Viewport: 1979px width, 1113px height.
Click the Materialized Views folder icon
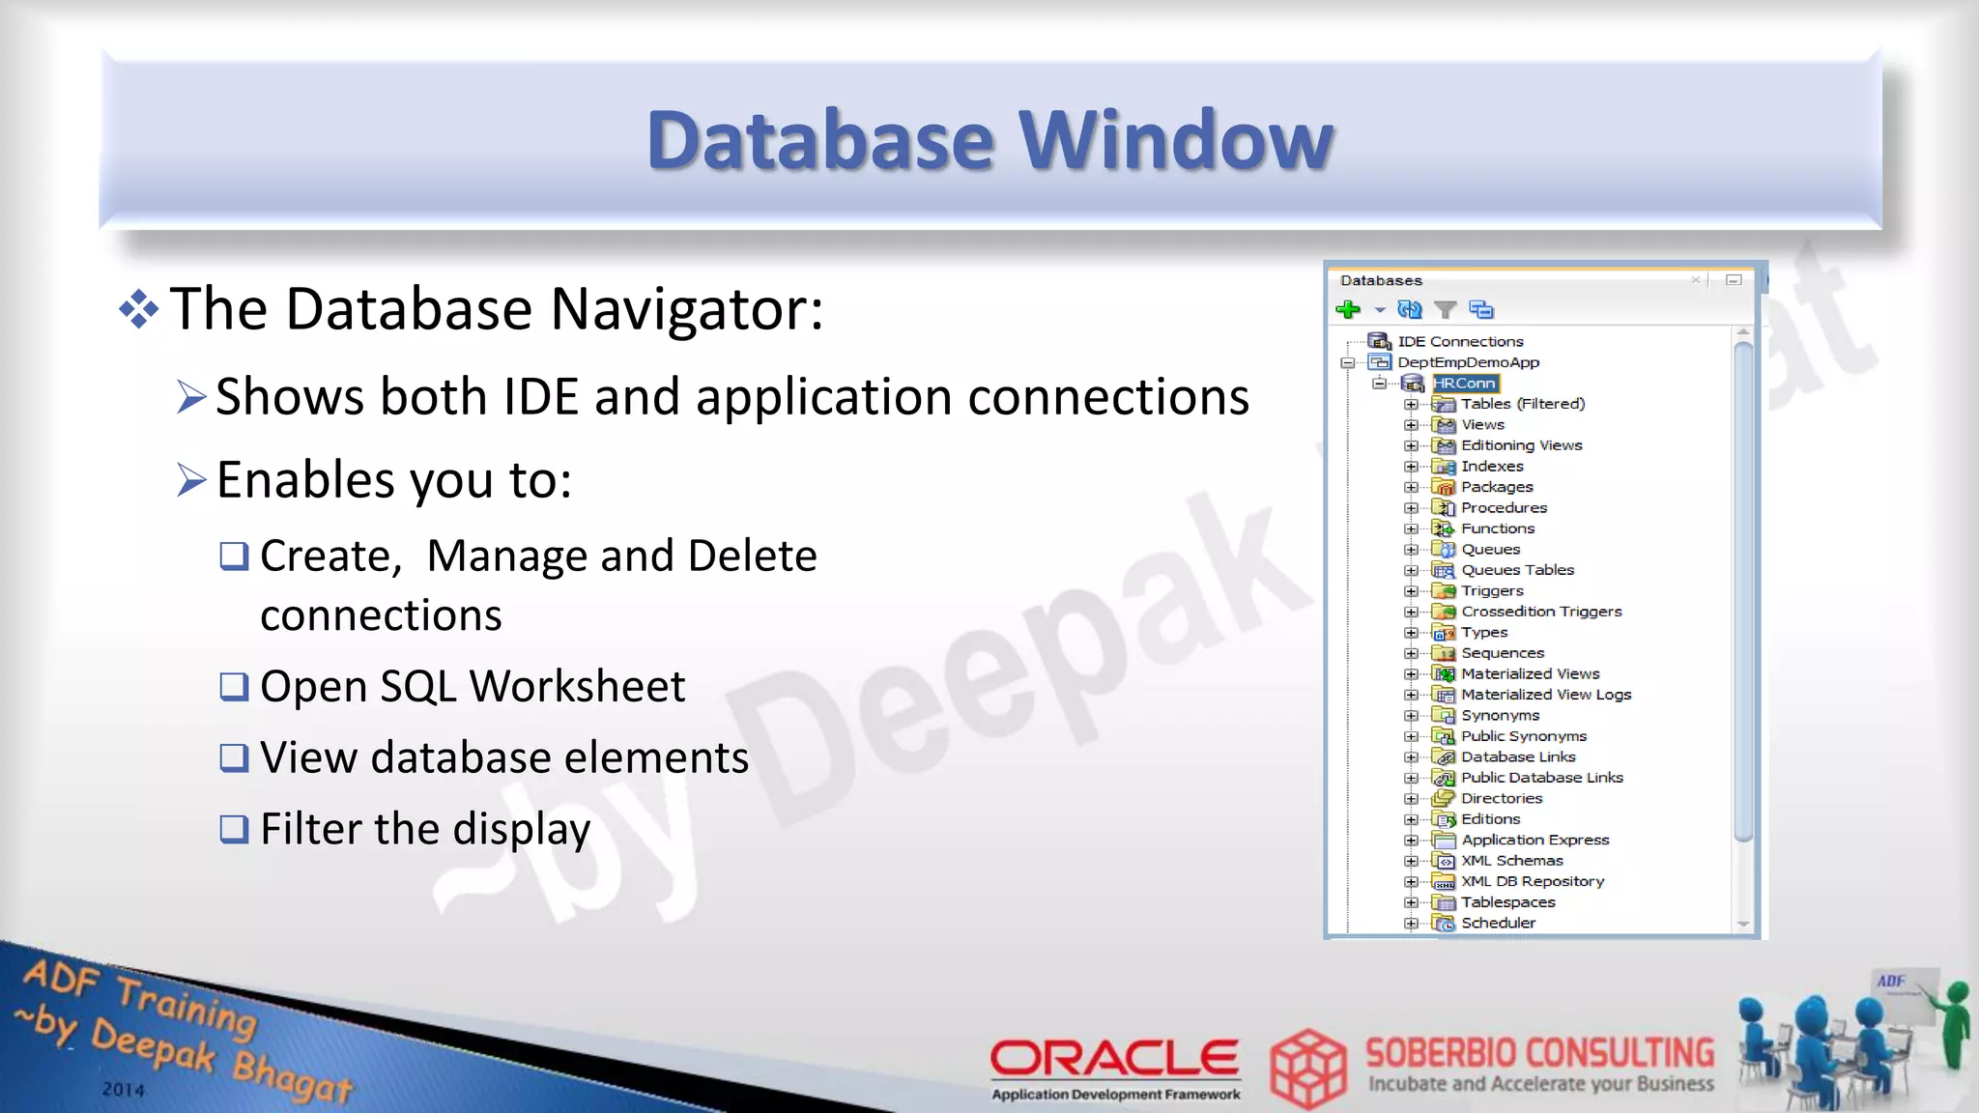[x=1444, y=674]
